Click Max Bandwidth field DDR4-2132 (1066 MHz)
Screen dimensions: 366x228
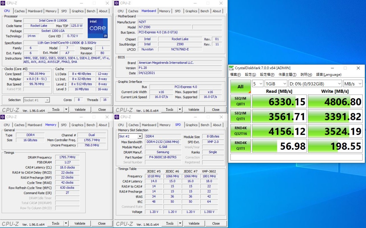pos(163,142)
